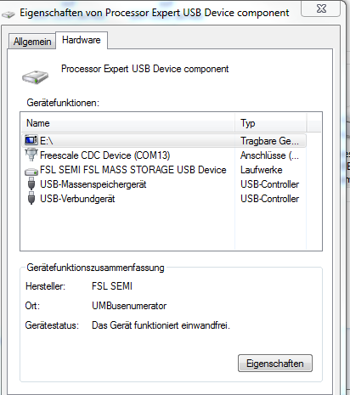The height and width of the screenshot is (395, 350).
Task: Click the title bar drive icon
Action: (x=8, y=14)
